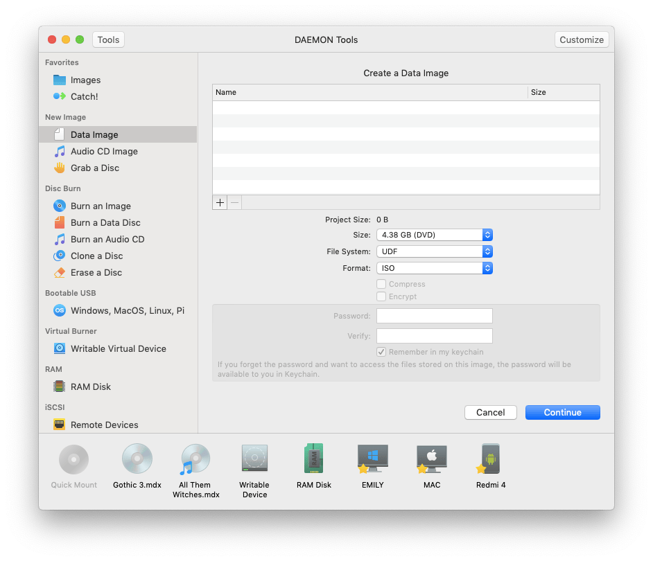This screenshot has height=561, width=653.
Task: Mount the Gothic 3.mdx image
Action: click(x=137, y=458)
